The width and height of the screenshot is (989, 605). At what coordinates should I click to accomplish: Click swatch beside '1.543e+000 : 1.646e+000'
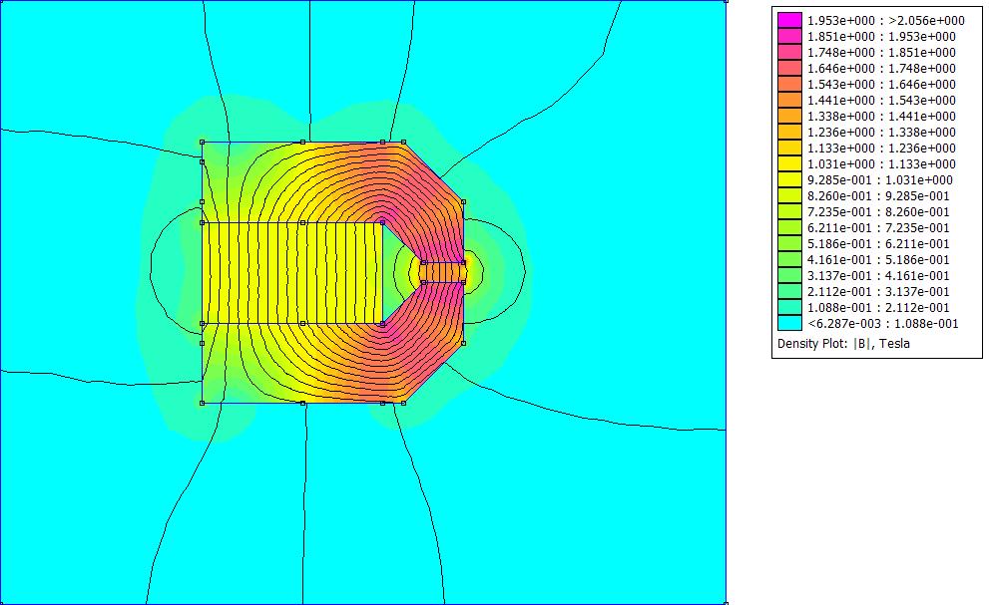[x=789, y=85]
